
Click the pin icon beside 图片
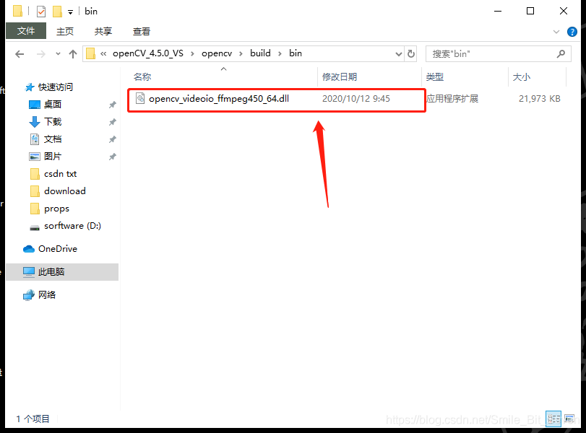113,157
